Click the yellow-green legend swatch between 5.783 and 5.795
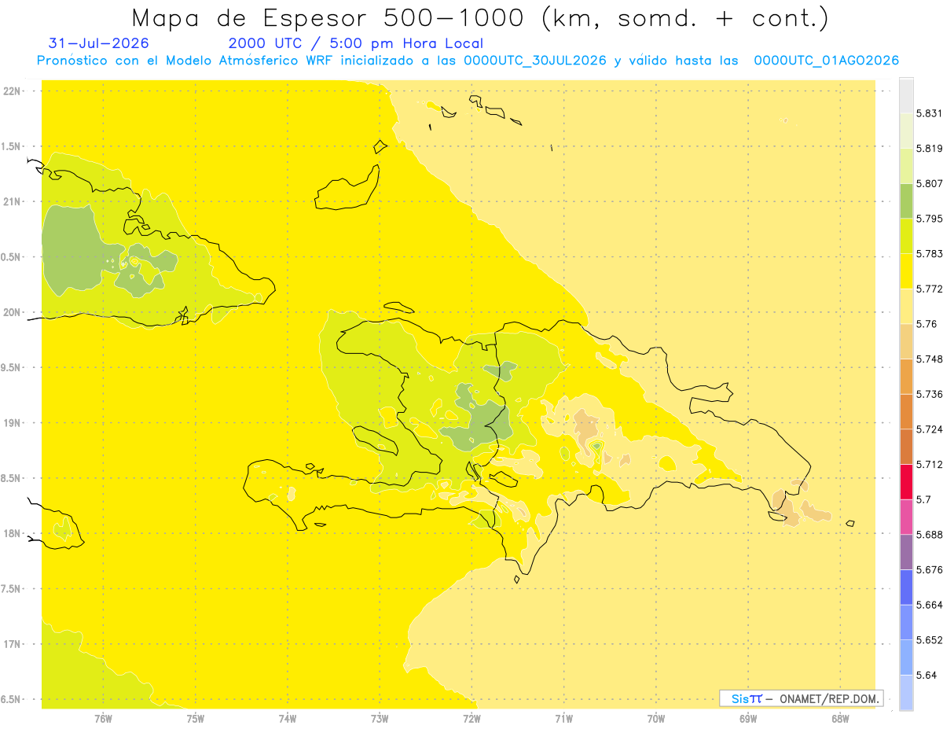Viewport: 943px width, 729px height. coord(906,236)
